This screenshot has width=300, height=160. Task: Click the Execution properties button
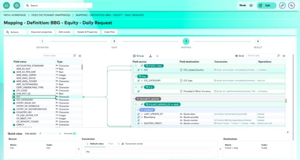coord(41,32)
